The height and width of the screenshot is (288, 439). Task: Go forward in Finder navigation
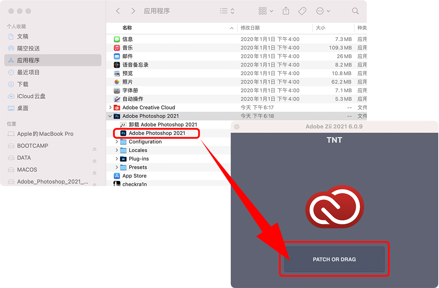click(133, 11)
